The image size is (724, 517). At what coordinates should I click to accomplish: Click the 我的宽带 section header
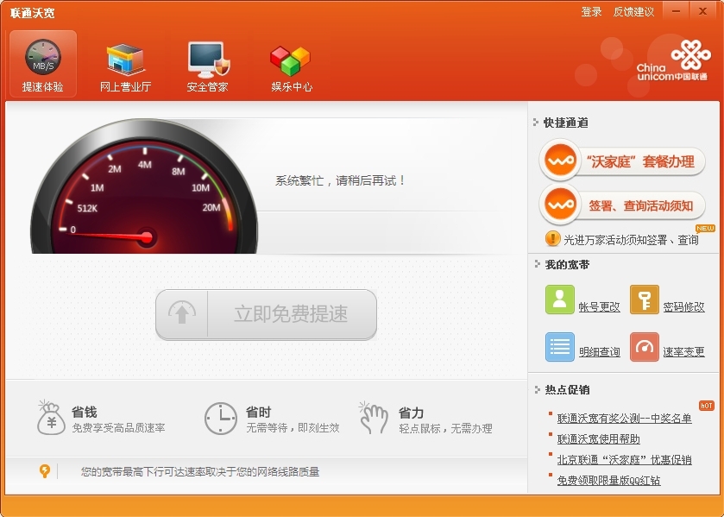(x=567, y=265)
